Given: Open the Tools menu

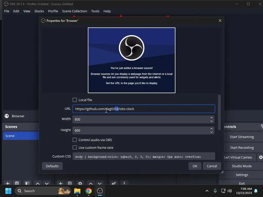Looking at the screenshot, I should click(95, 11).
